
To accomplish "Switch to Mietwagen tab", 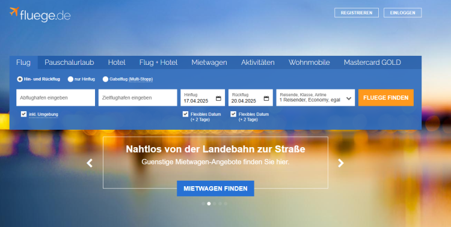I will [x=209, y=62].
